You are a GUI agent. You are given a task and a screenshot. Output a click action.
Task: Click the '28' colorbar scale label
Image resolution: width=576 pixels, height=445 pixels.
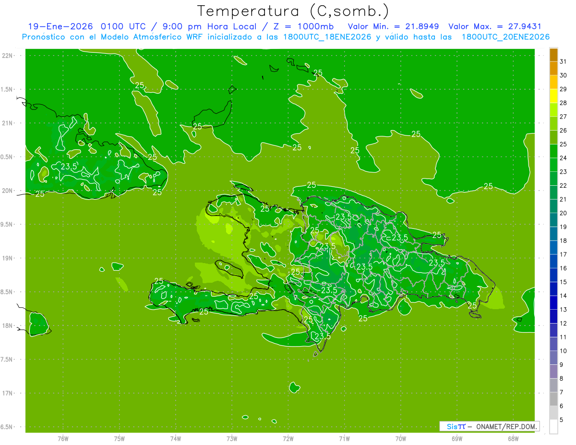coord(564,103)
